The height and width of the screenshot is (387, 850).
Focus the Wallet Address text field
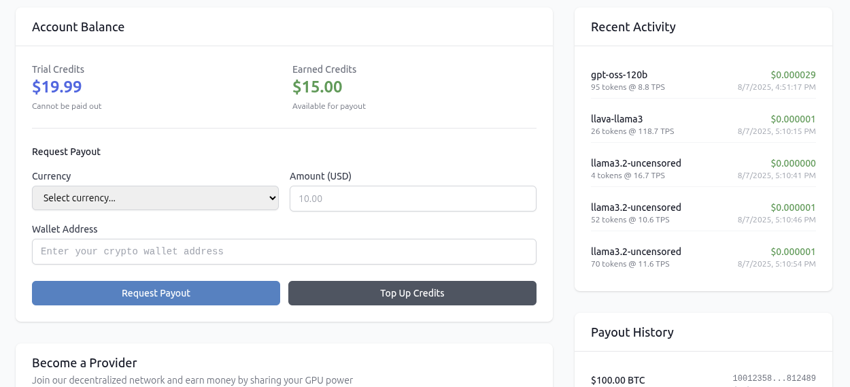click(x=284, y=252)
